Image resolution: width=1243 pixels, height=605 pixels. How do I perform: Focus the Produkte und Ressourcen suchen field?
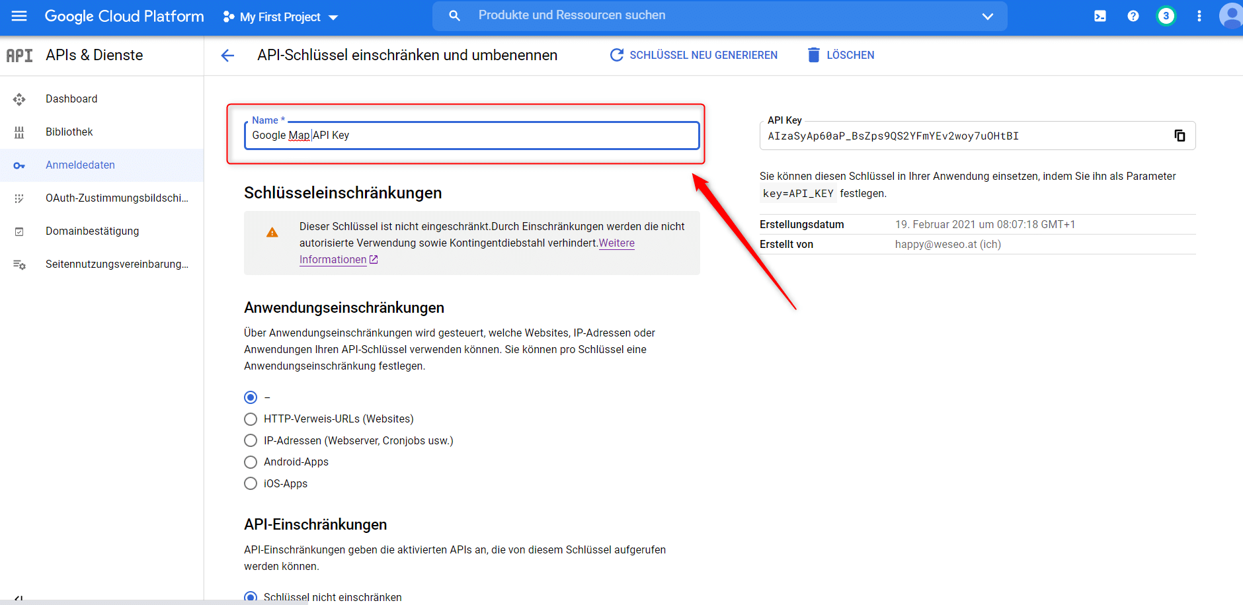[719, 16]
